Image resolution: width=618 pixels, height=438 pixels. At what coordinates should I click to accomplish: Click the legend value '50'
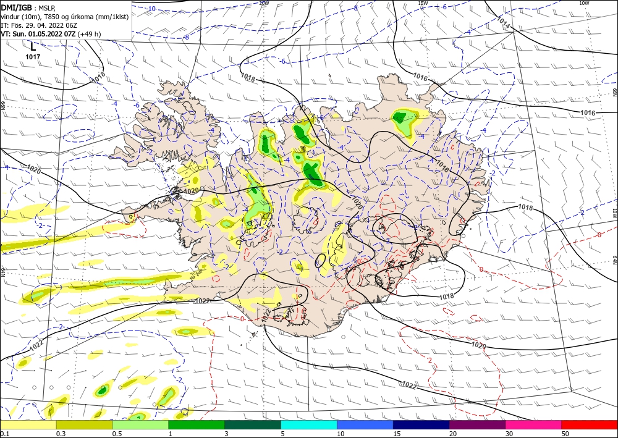tap(565, 434)
